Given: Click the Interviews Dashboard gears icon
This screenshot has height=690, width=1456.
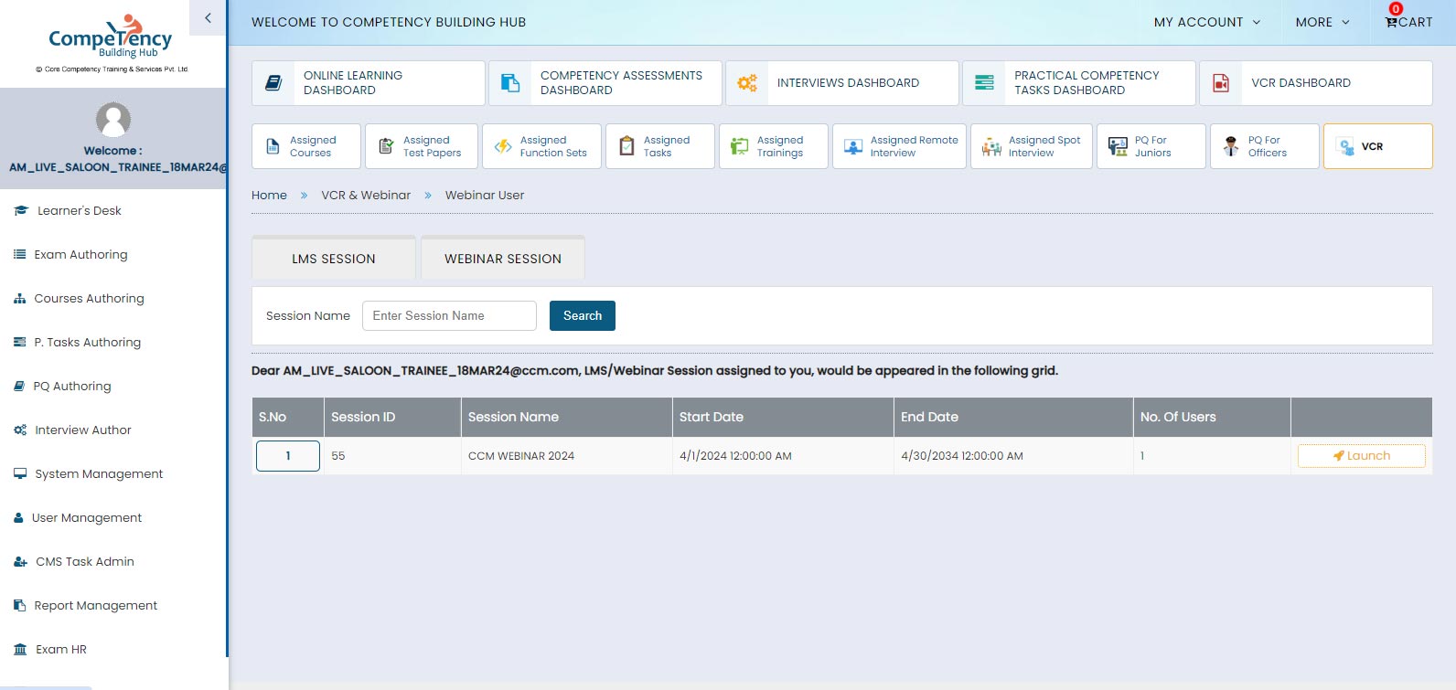Looking at the screenshot, I should point(747,83).
